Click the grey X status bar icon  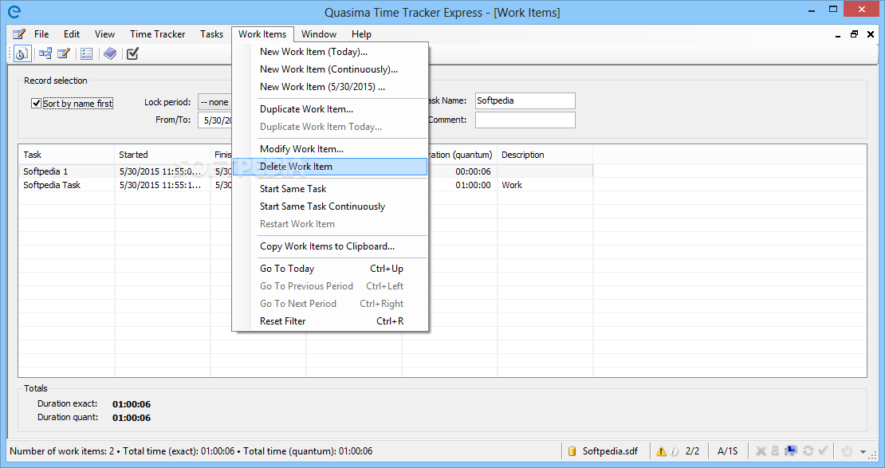[x=761, y=450]
